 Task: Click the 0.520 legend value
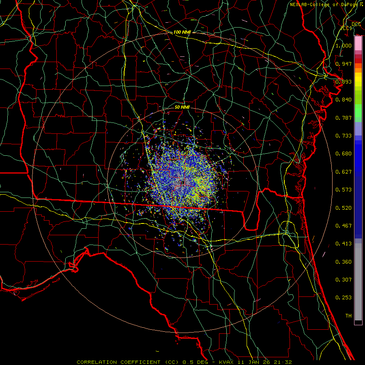click(x=344, y=208)
